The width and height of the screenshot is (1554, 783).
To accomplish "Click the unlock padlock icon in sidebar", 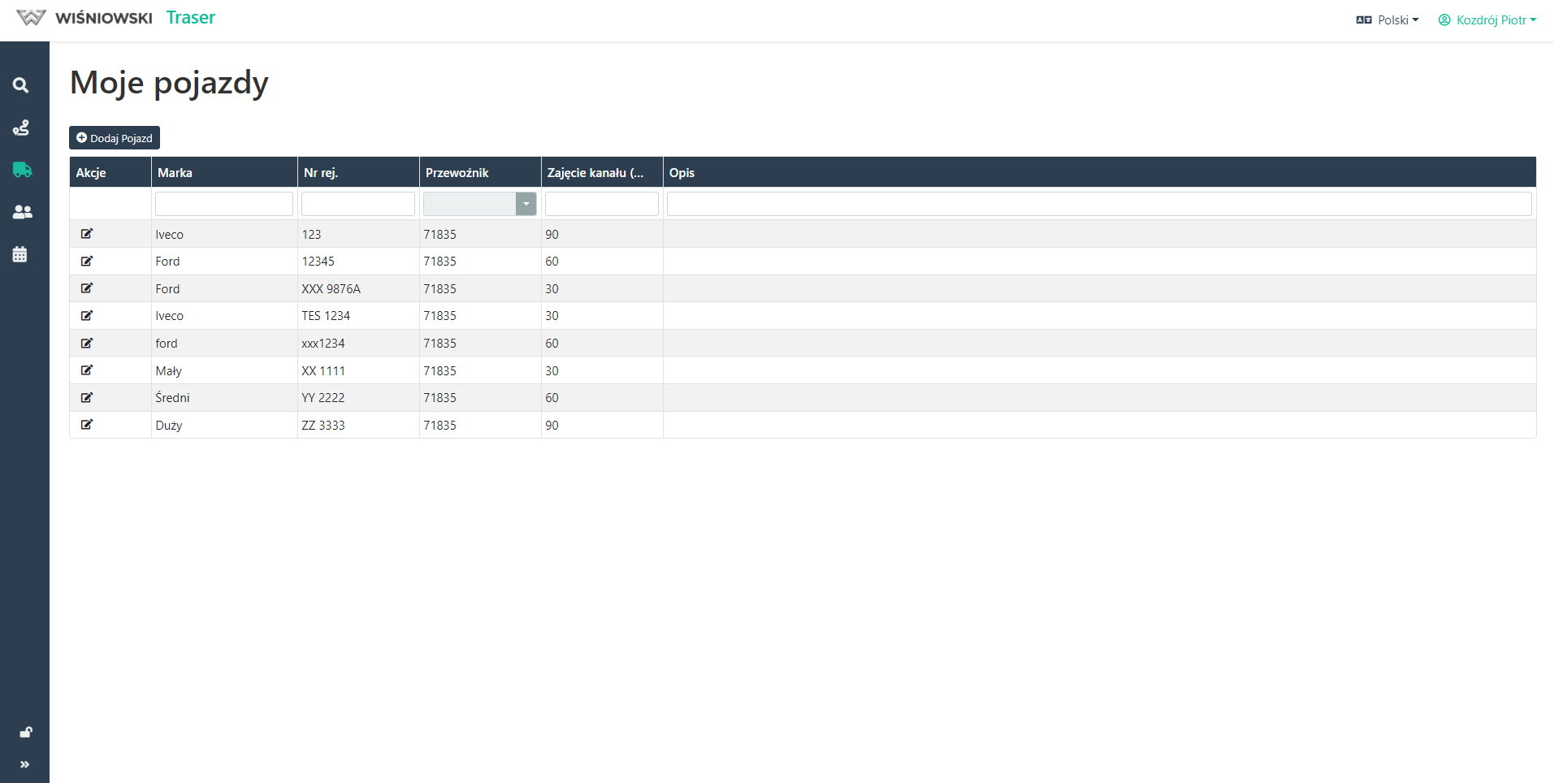I will (25, 732).
